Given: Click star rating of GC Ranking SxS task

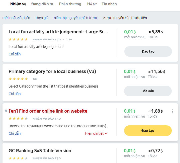Looking at the screenshot, I should pyautogui.click(x=18, y=158).
